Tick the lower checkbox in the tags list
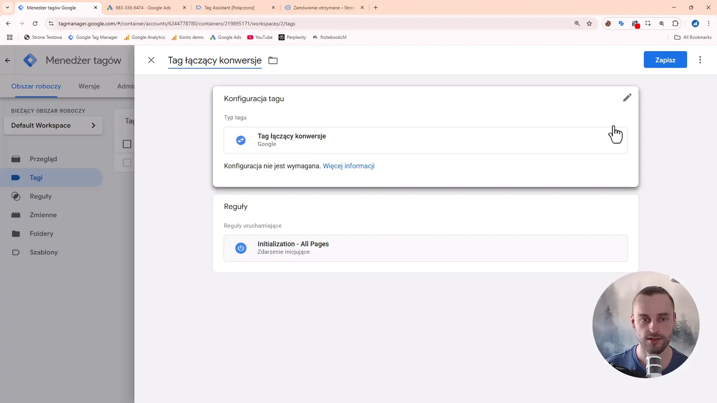The width and height of the screenshot is (717, 403). 127,163
